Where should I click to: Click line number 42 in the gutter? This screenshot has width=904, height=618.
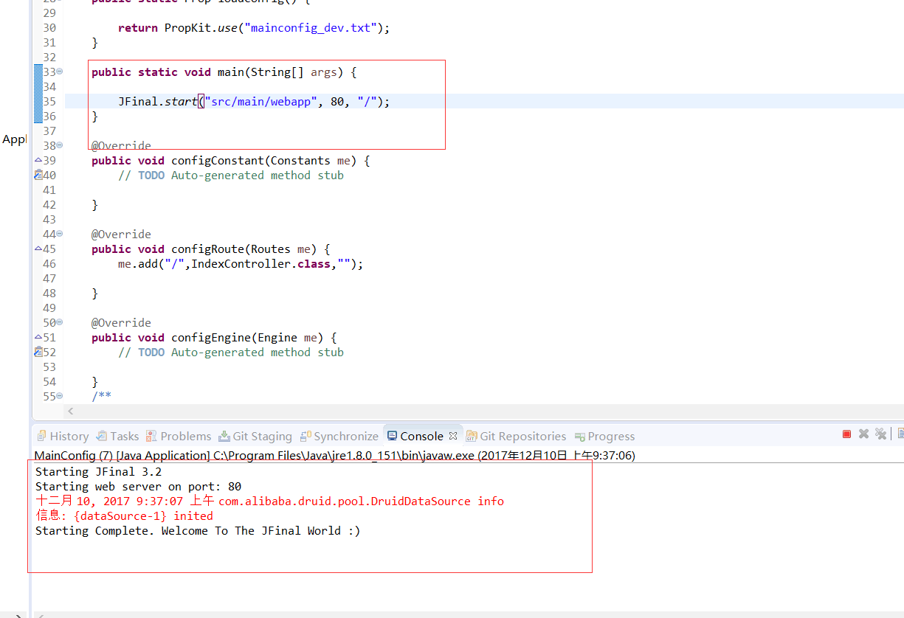[49, 204]
